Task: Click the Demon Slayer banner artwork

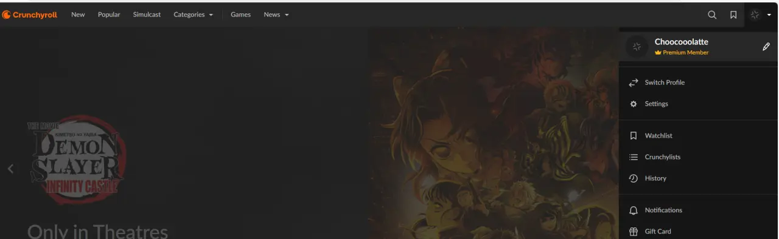Action: [494, 133]
